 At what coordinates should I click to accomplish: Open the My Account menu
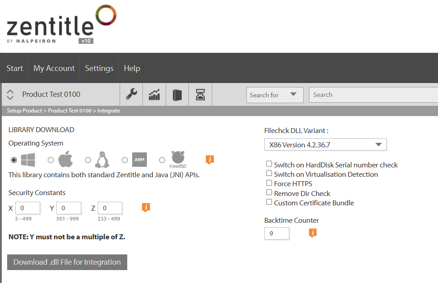coord(54,68)
